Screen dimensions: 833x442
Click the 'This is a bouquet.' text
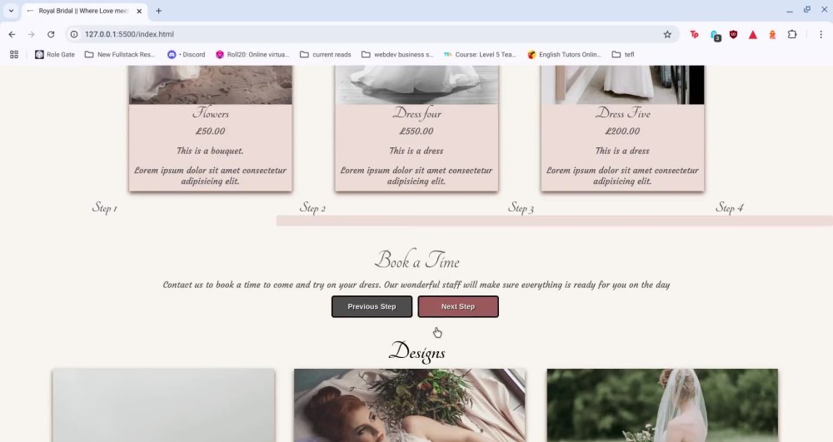211,151
